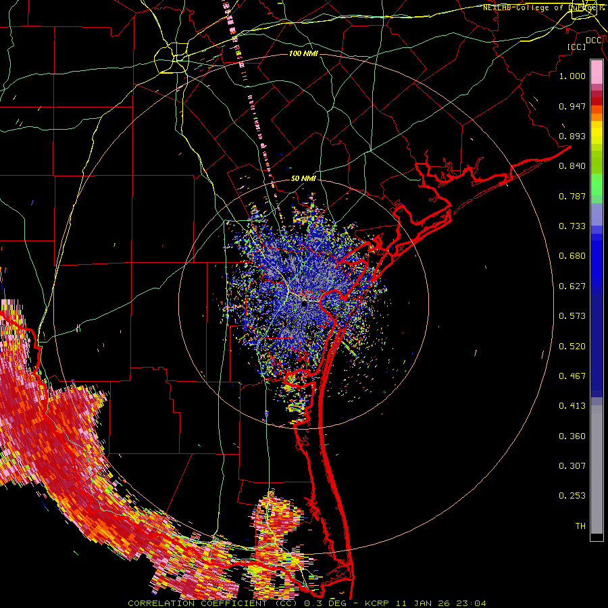
Task: Select the 0.947 scale value
Action: tap(572, 106)
